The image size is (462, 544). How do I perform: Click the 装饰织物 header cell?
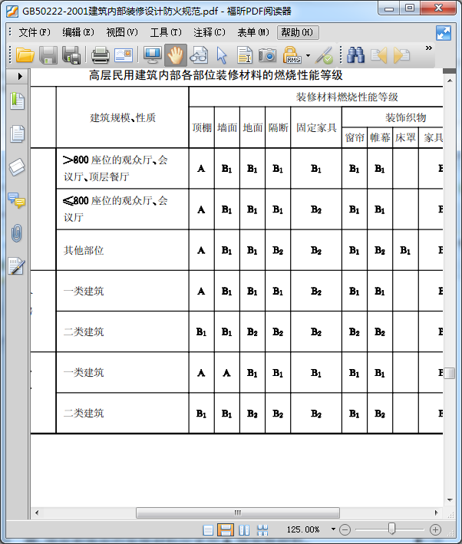point(405,117)
